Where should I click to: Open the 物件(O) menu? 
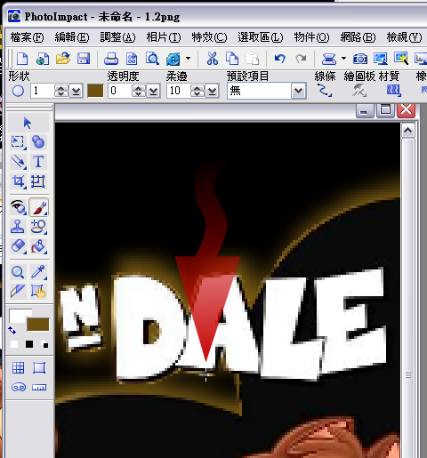click(311, 37)
